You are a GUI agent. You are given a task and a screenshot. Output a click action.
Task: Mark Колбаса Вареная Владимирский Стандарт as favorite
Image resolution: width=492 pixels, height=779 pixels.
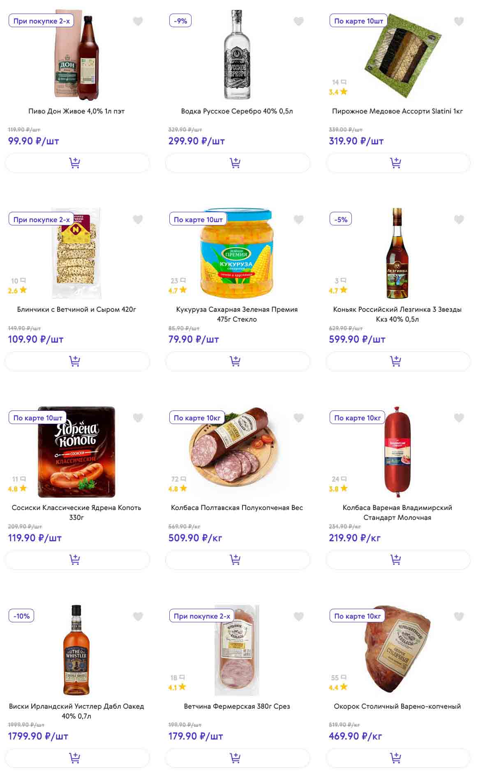(459, 418)
